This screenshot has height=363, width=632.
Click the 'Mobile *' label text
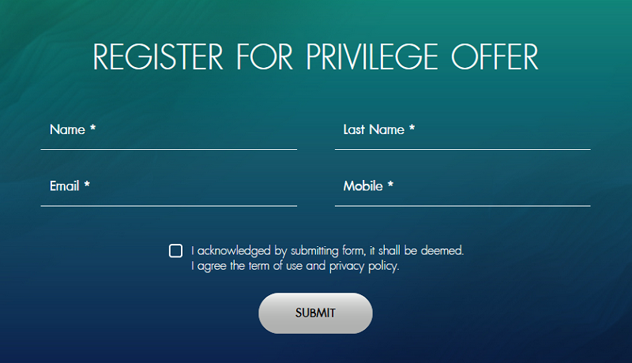[368, 186]
